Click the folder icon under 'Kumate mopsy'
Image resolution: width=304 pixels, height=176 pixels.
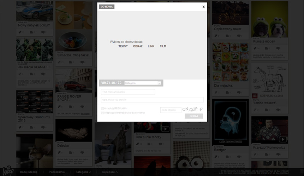click(x=266, y=48)
